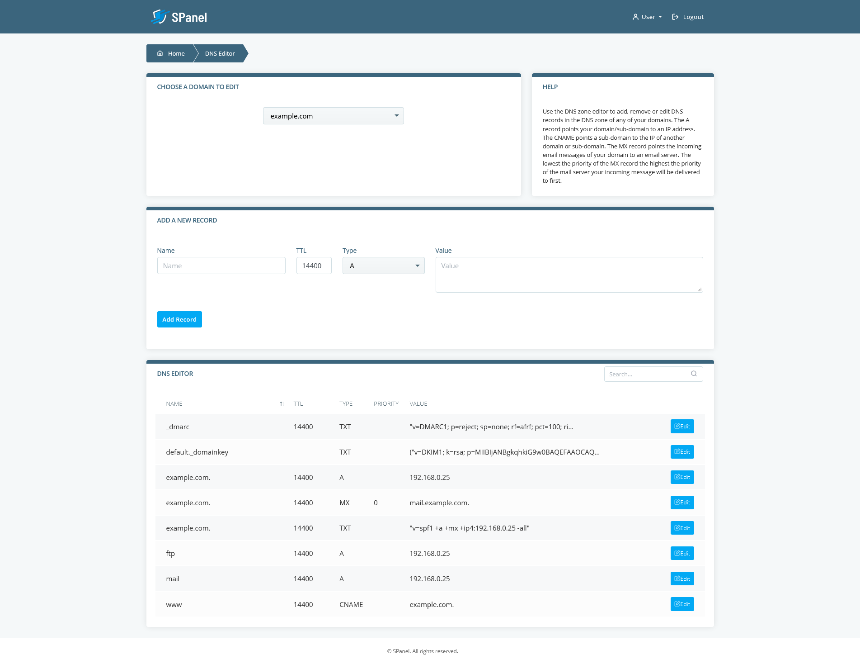Image resolution: width=860 pixels, height=664 pixels.
Task: Focus the record Name input field
Action: [x=221, y=266]
